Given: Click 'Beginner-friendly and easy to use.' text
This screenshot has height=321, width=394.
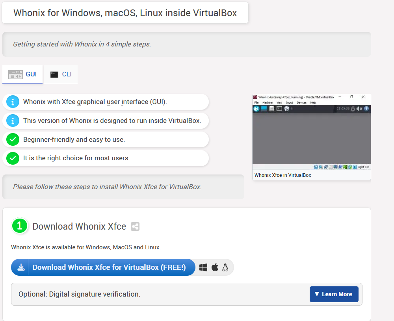Looking at the screenshot, I should coord(74,139).
